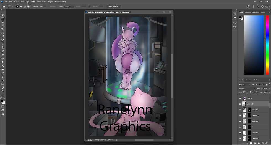This screenshot has height=145, width=271.
Task: Open the Opacity slider dropdown arrow
Action: (269, 88)
